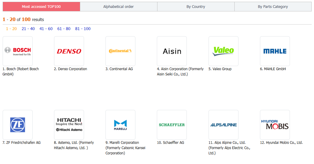Click the '6. MAHLE GmbH' text link

(273, 69)
